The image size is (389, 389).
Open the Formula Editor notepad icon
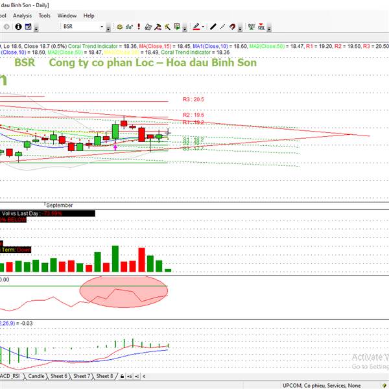pos(148,27)
